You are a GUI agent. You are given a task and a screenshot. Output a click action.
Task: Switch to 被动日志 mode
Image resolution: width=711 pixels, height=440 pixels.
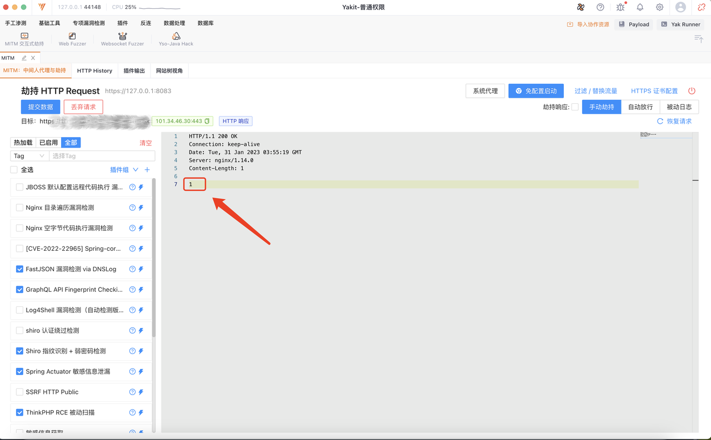(679, 107)
